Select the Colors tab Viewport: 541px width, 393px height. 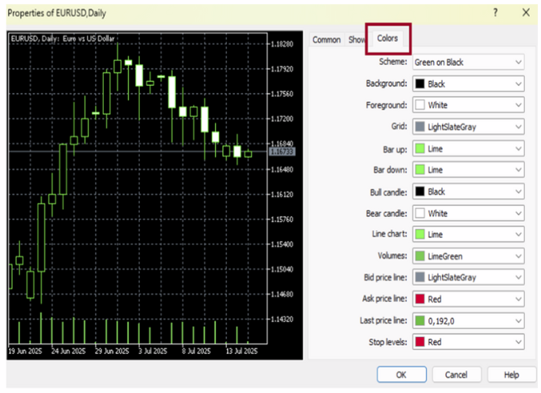(x=387, y=38)
